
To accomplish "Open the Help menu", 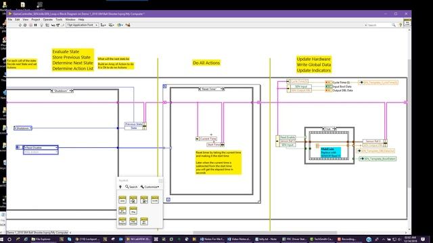I will coord(81,20).
